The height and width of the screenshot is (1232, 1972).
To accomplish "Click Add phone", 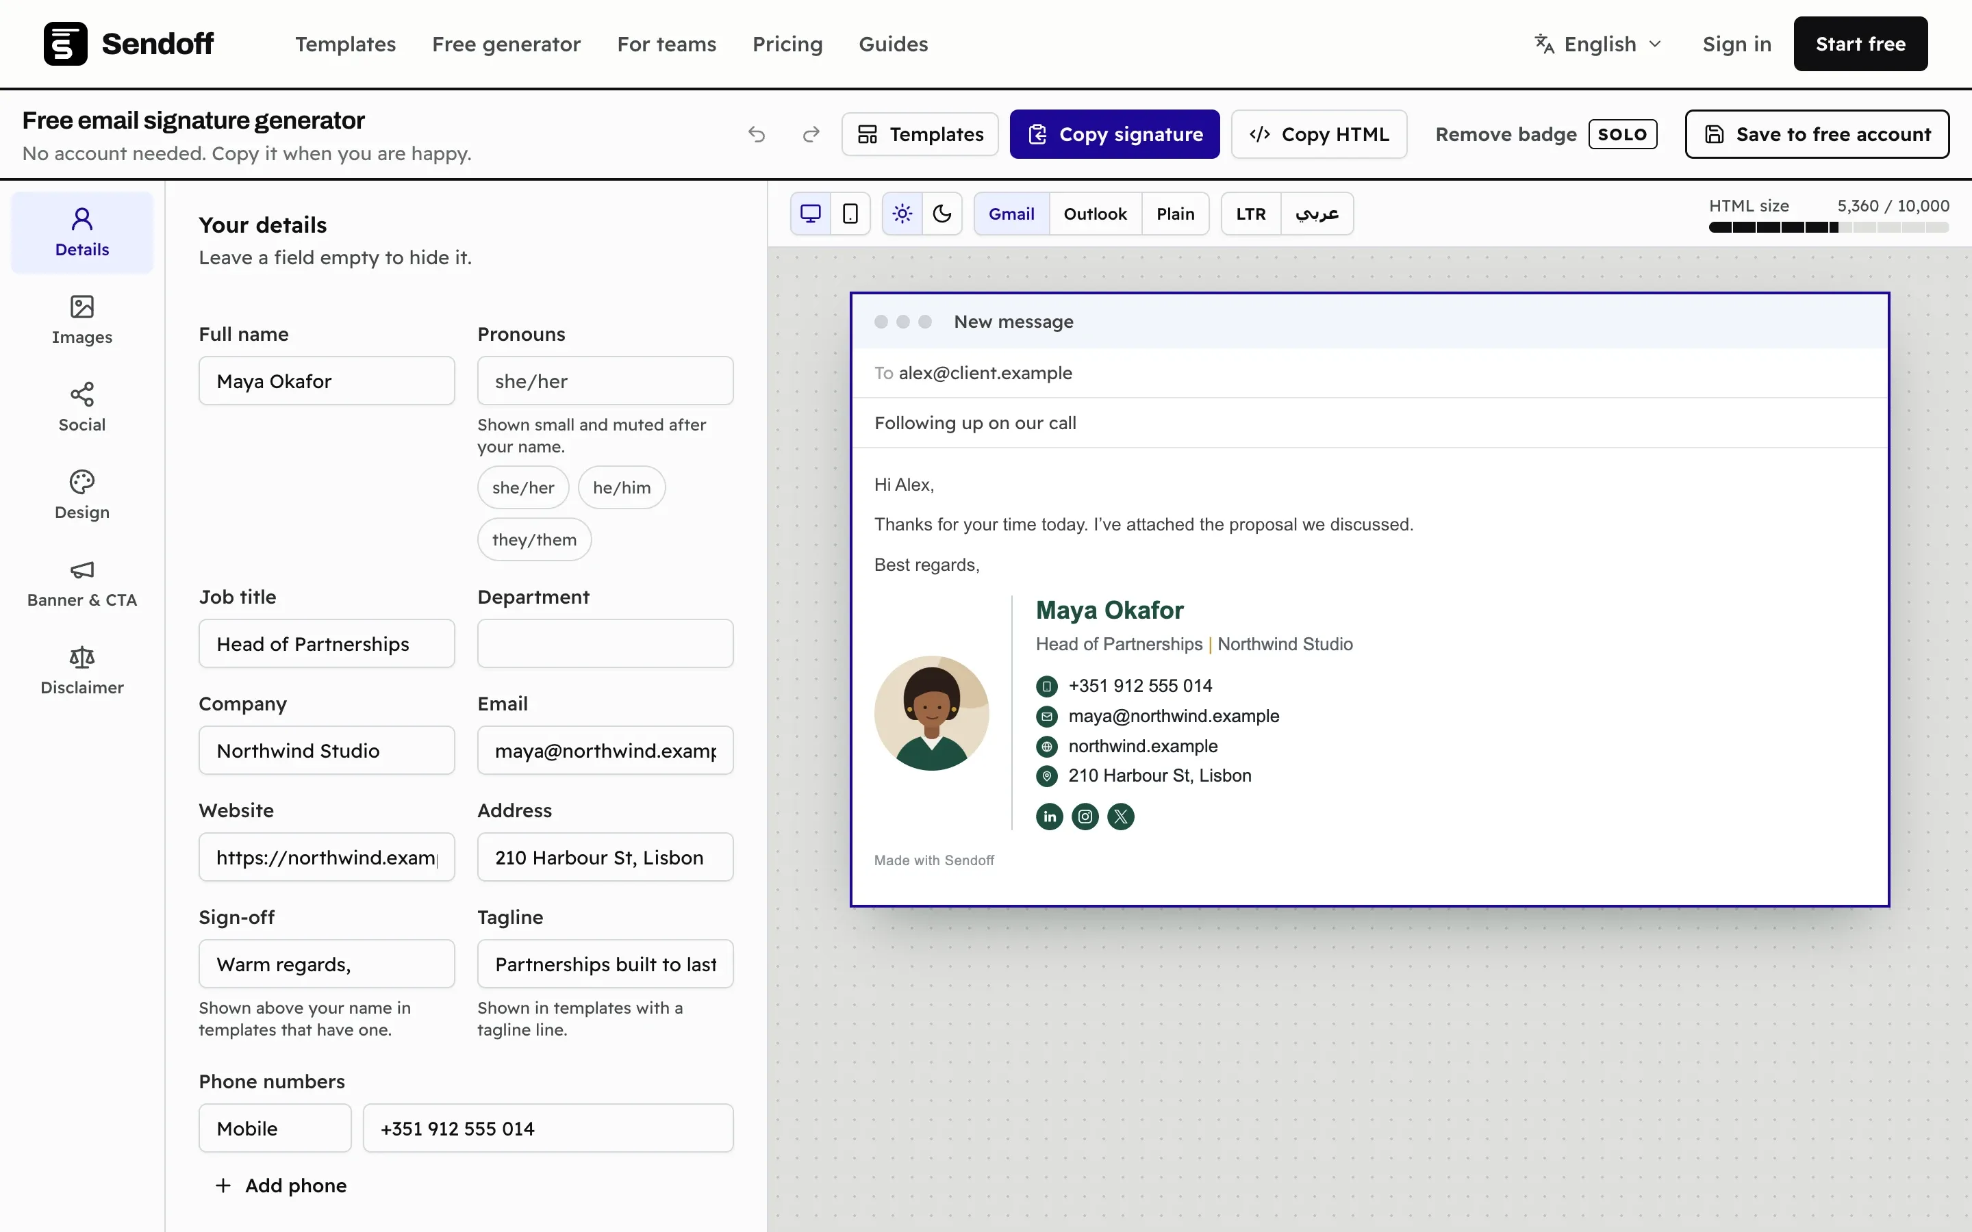I will coord(281,1185).
